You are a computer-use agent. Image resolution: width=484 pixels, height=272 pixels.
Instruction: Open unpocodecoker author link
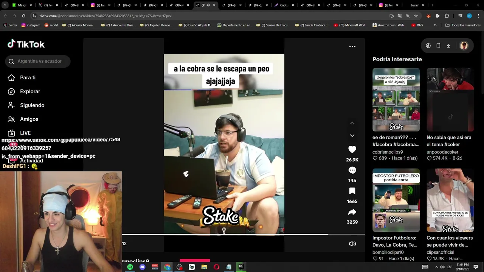(x=442, y=152)
